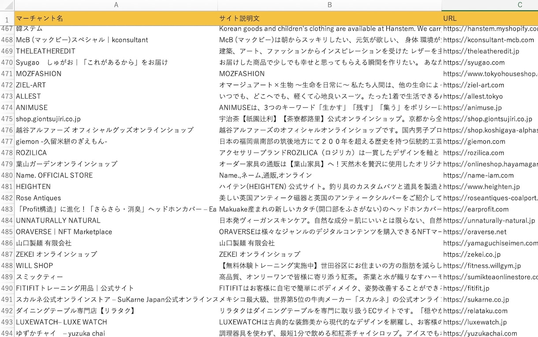Click the MOZFASHION description cell in column B
Image resolution: width=538 pixels, height=337 pixels.
(x=329, y=74)
